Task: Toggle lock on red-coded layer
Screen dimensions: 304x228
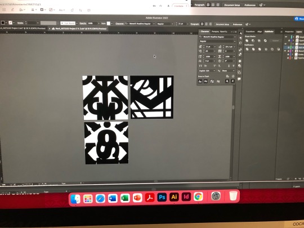Action: 288,58
